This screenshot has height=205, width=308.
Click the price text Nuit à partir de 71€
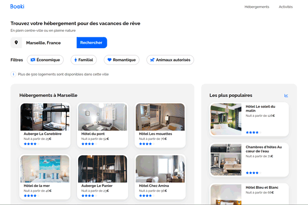tap(259, 156)
